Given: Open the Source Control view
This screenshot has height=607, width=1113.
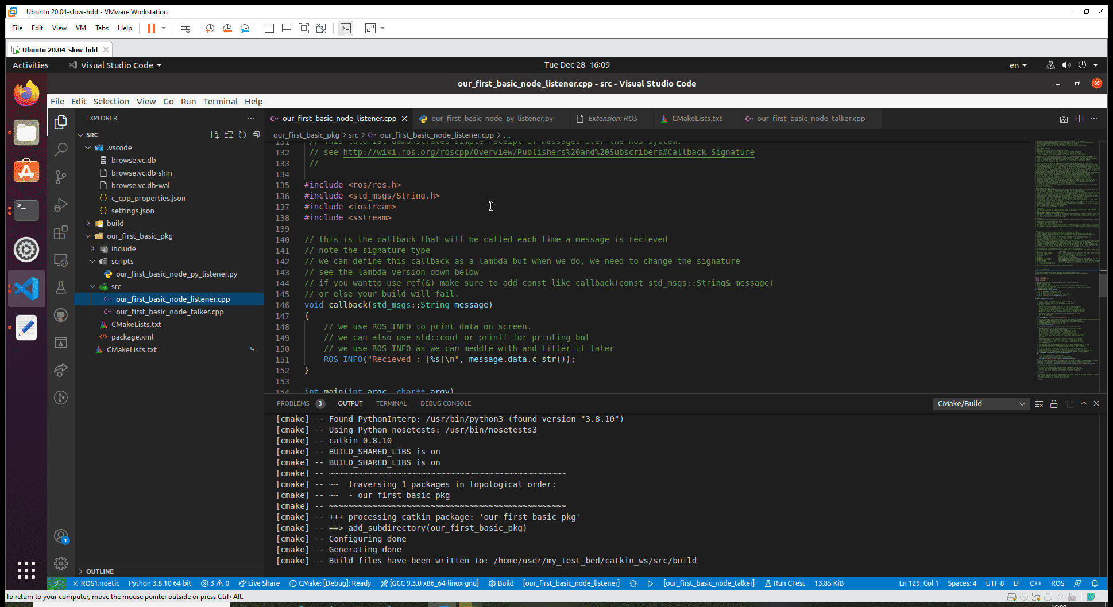Looking at the screenshot, I should coord(61,177).
